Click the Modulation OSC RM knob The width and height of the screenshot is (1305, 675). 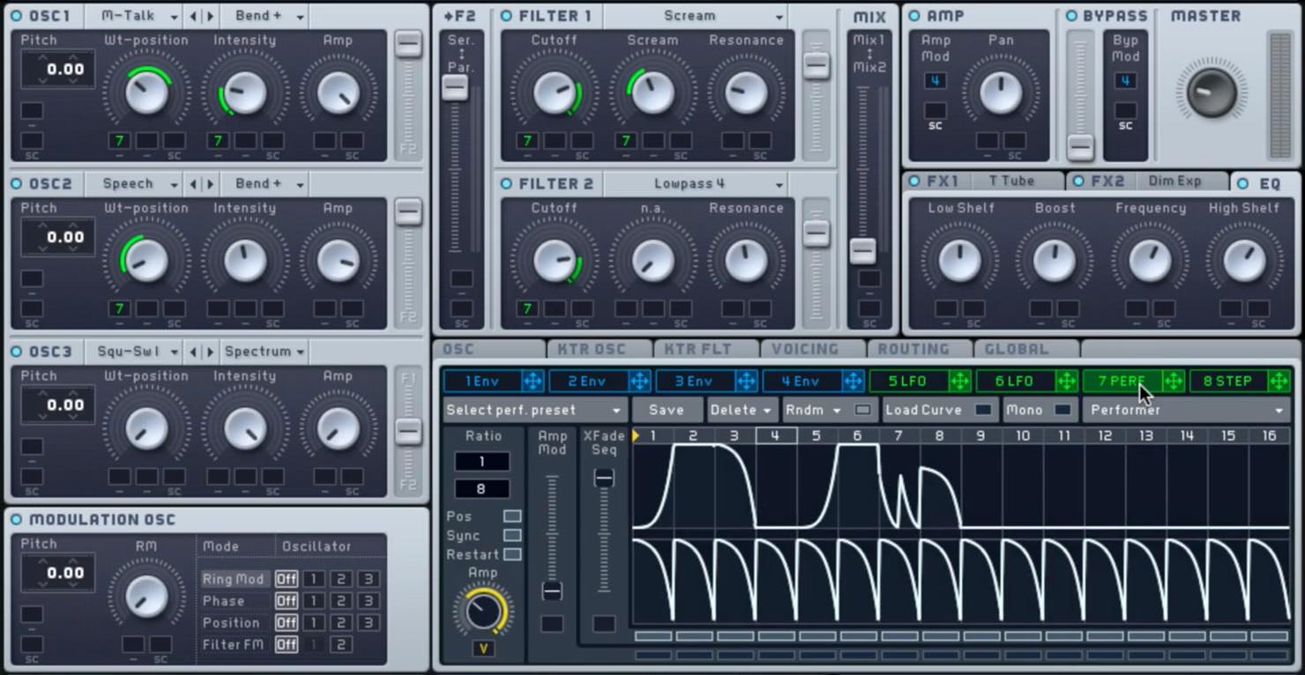coord(146,597)
